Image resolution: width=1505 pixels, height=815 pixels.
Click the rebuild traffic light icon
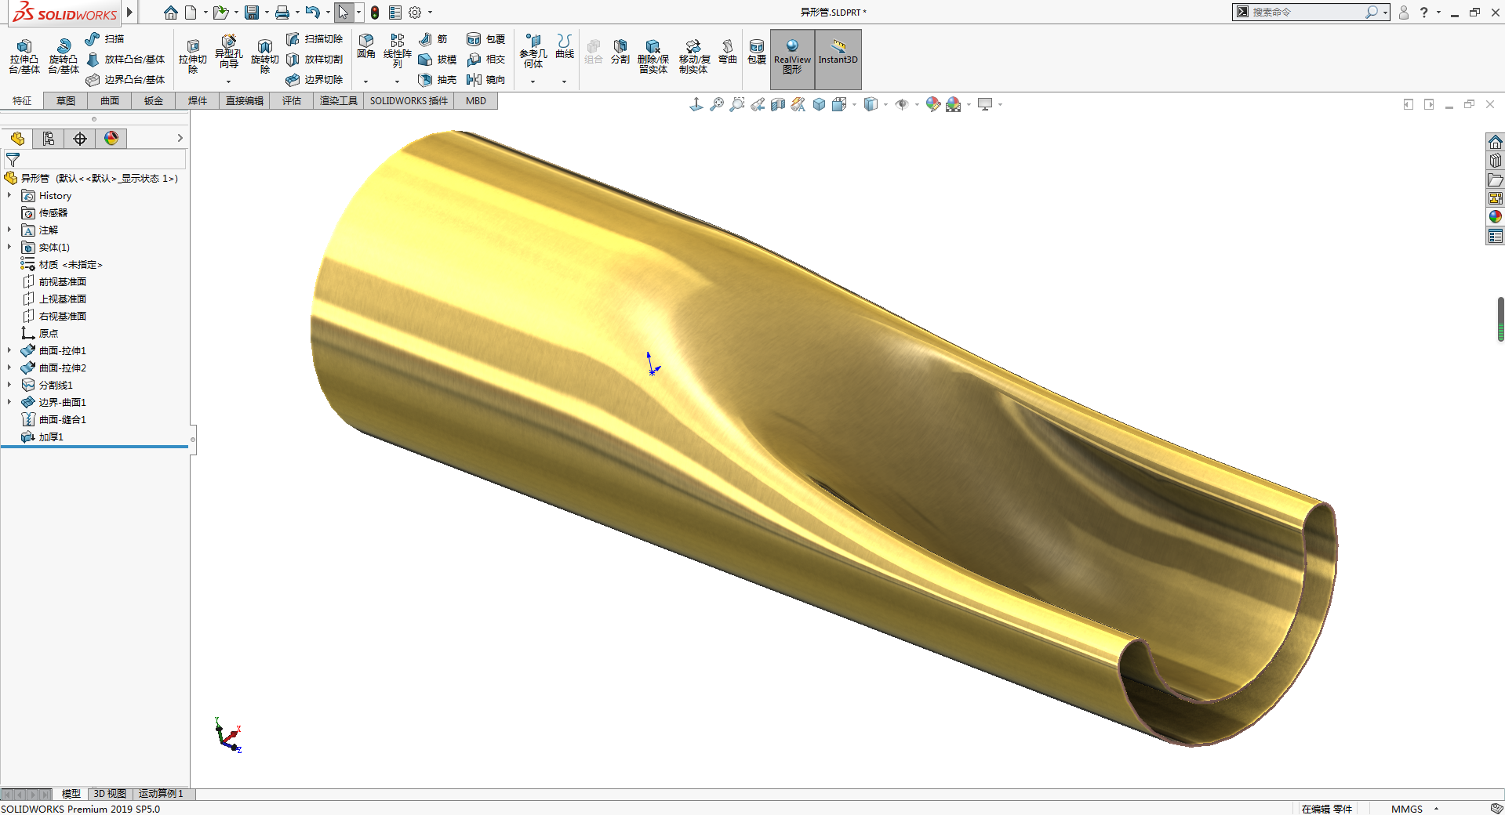click(x=375, y=13)
